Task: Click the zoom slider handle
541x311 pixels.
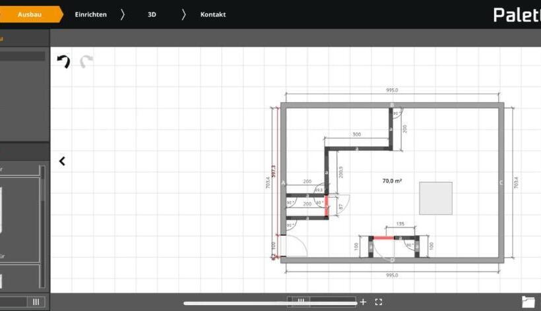Action: [x=301, y=302]
